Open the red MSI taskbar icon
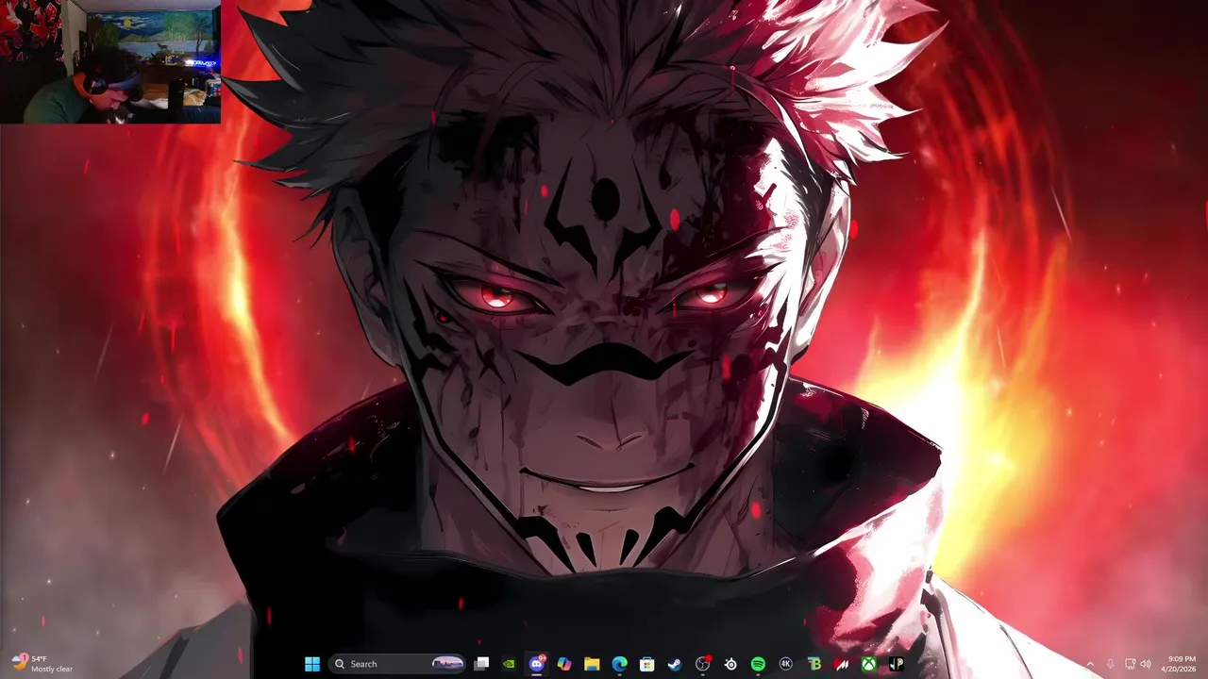The image size is (1208, 679). pos(841,664)
